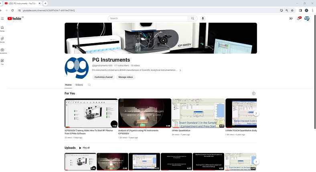Open the Chrome three-dot menu
Screen dimensions: 316x172
312,10
